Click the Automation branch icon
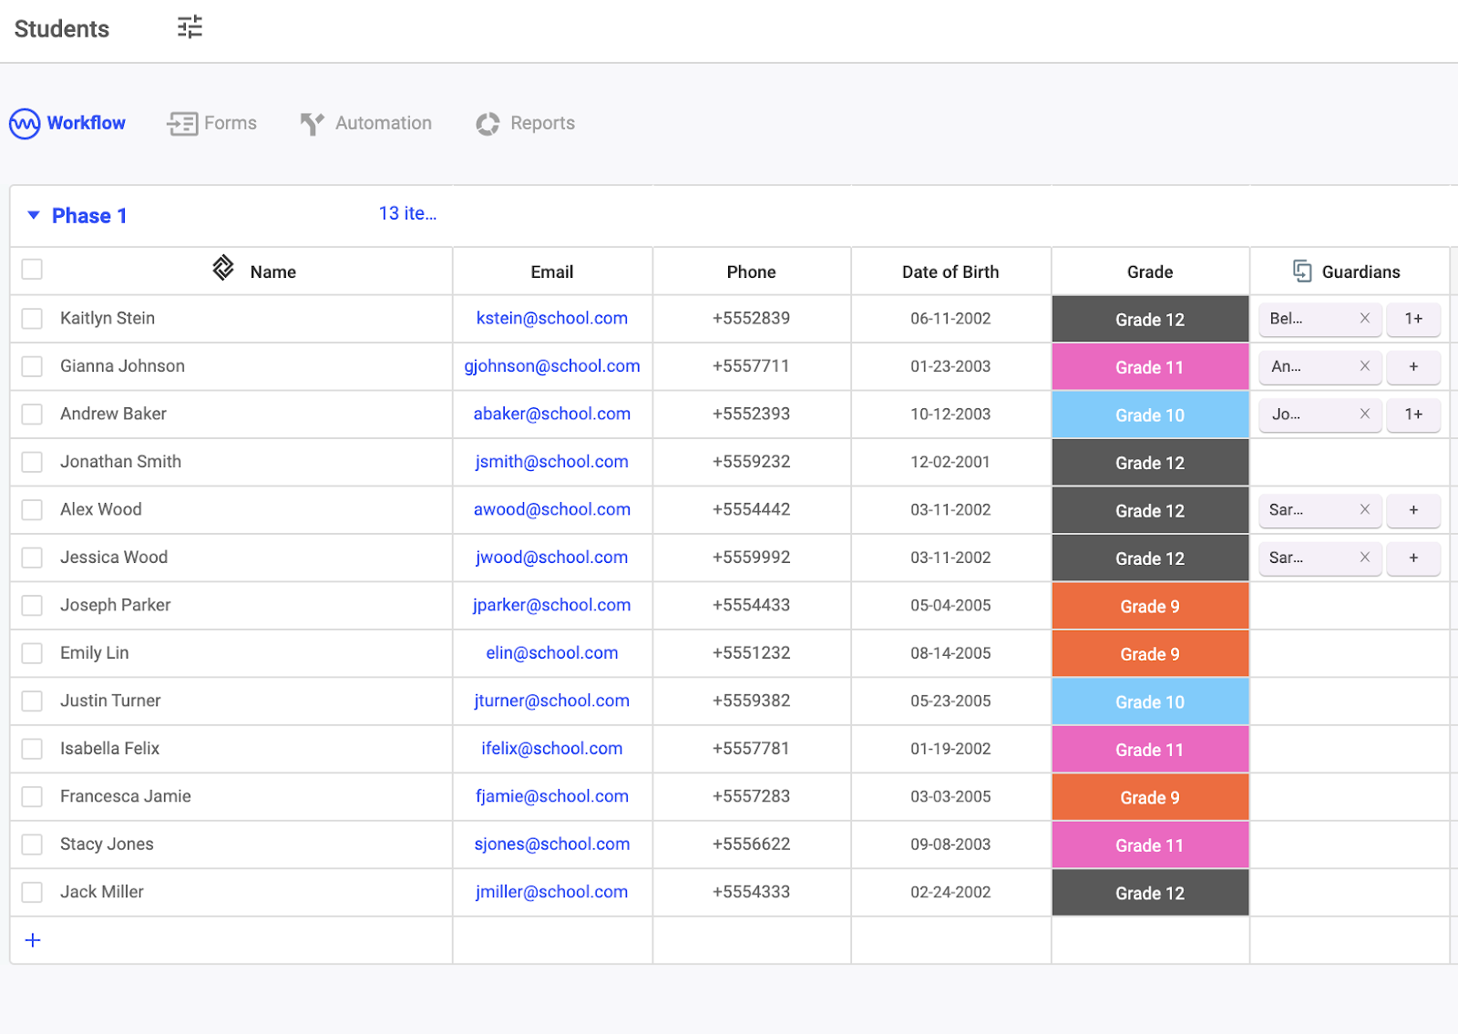Screen dimensions: 1458x1034 click(313, 123)
